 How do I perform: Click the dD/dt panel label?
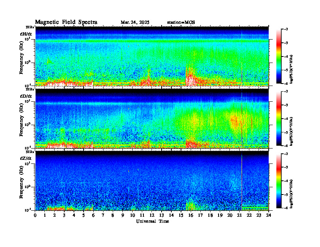click(26, 96)
